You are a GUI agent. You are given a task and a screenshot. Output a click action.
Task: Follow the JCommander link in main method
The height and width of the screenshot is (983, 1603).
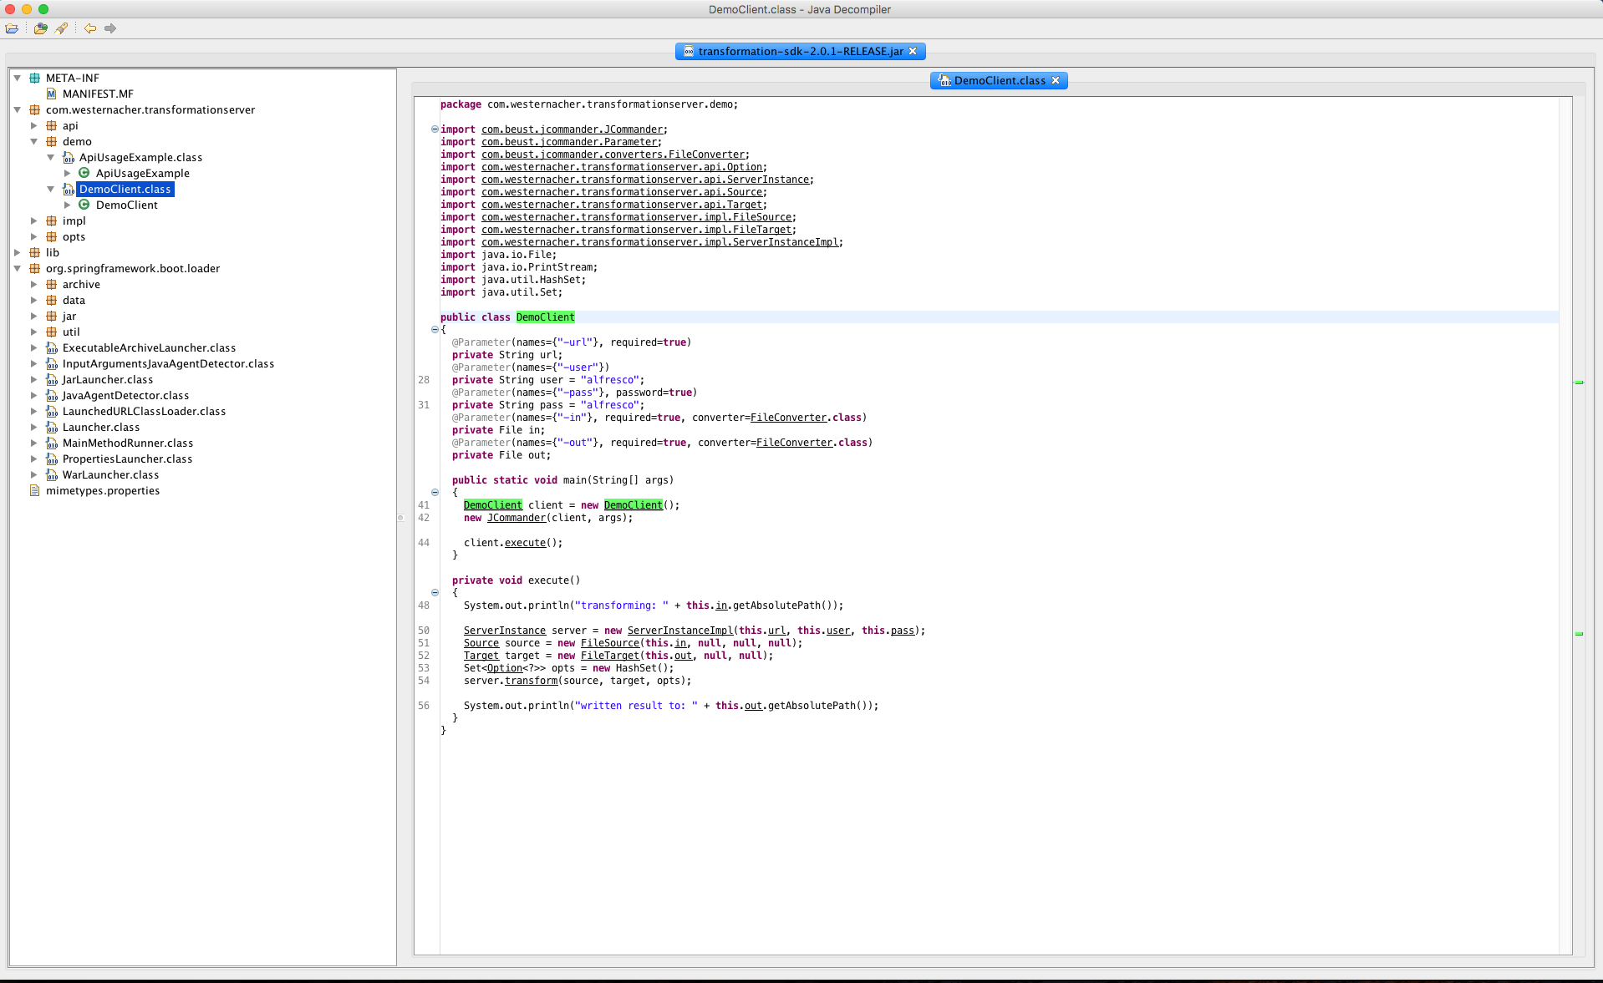tap(516, 518)
